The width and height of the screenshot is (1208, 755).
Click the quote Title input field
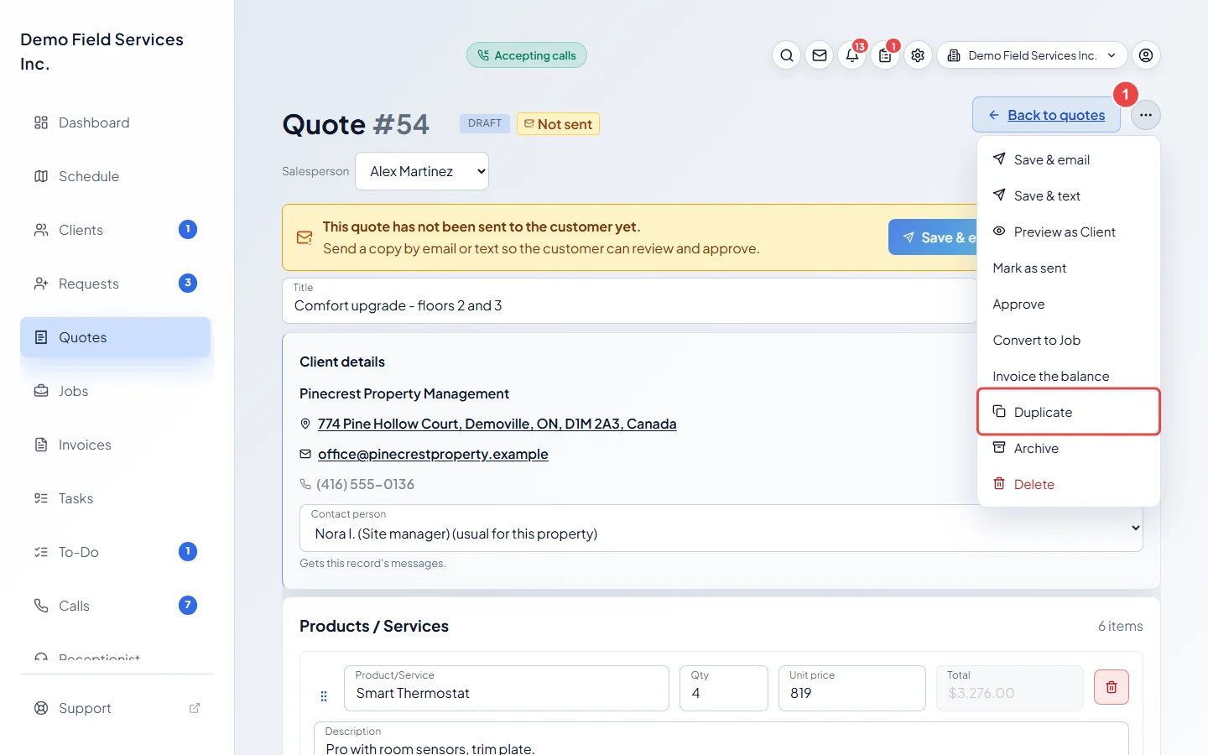click(x=630, y=300)
